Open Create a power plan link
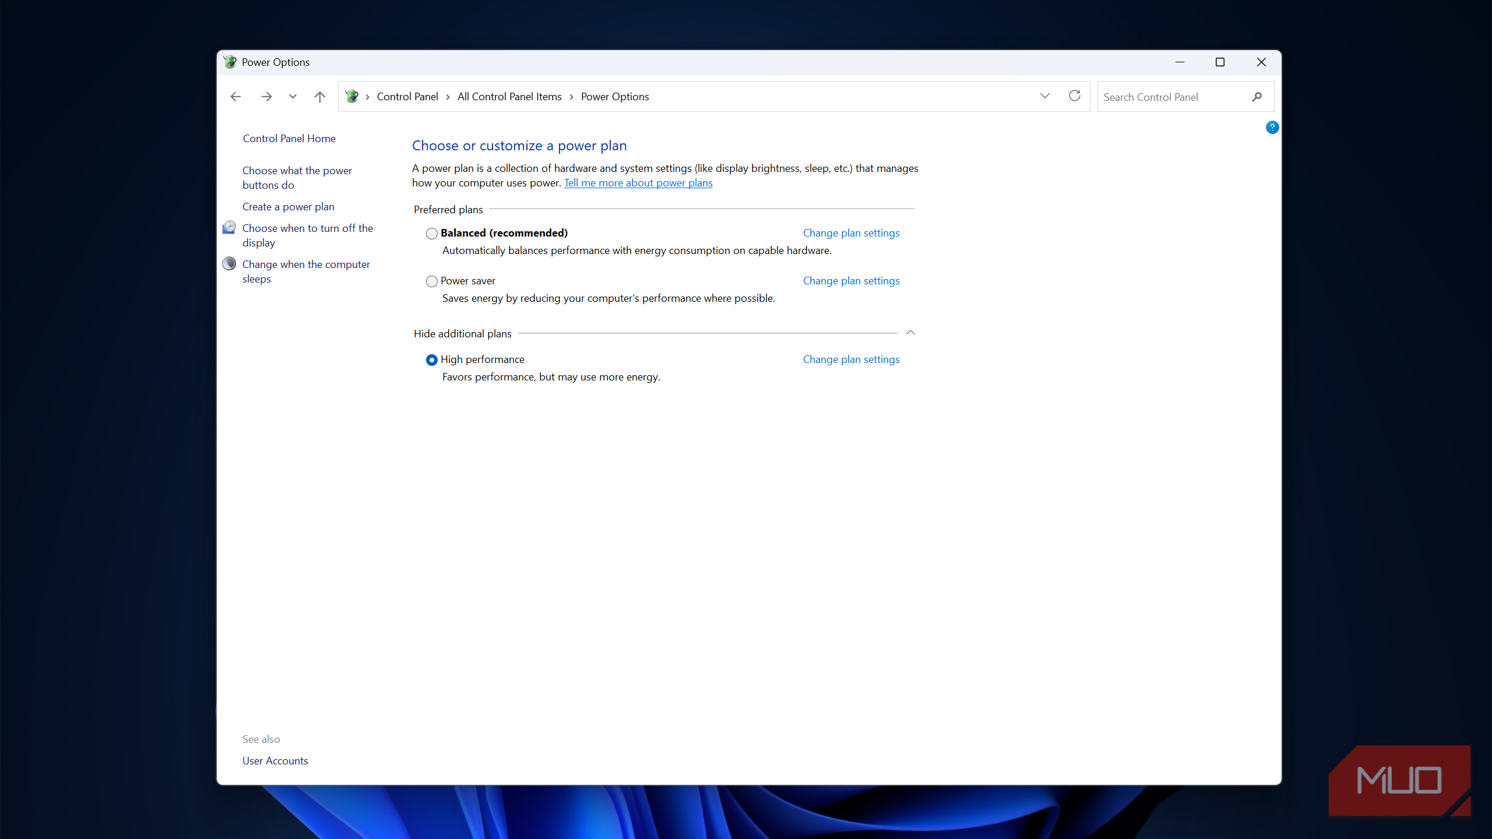1492x839 pixels. 288,207
